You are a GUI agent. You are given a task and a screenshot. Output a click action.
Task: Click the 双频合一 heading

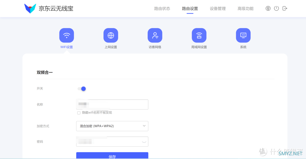coord(45,72)
